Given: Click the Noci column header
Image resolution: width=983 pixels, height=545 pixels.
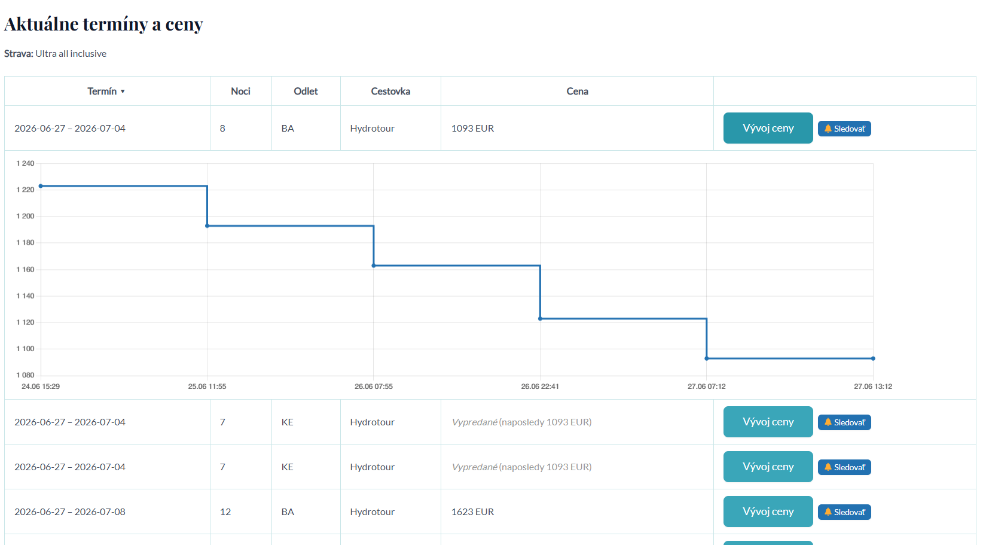Looking at the screenshot, I should coord(240,91).
